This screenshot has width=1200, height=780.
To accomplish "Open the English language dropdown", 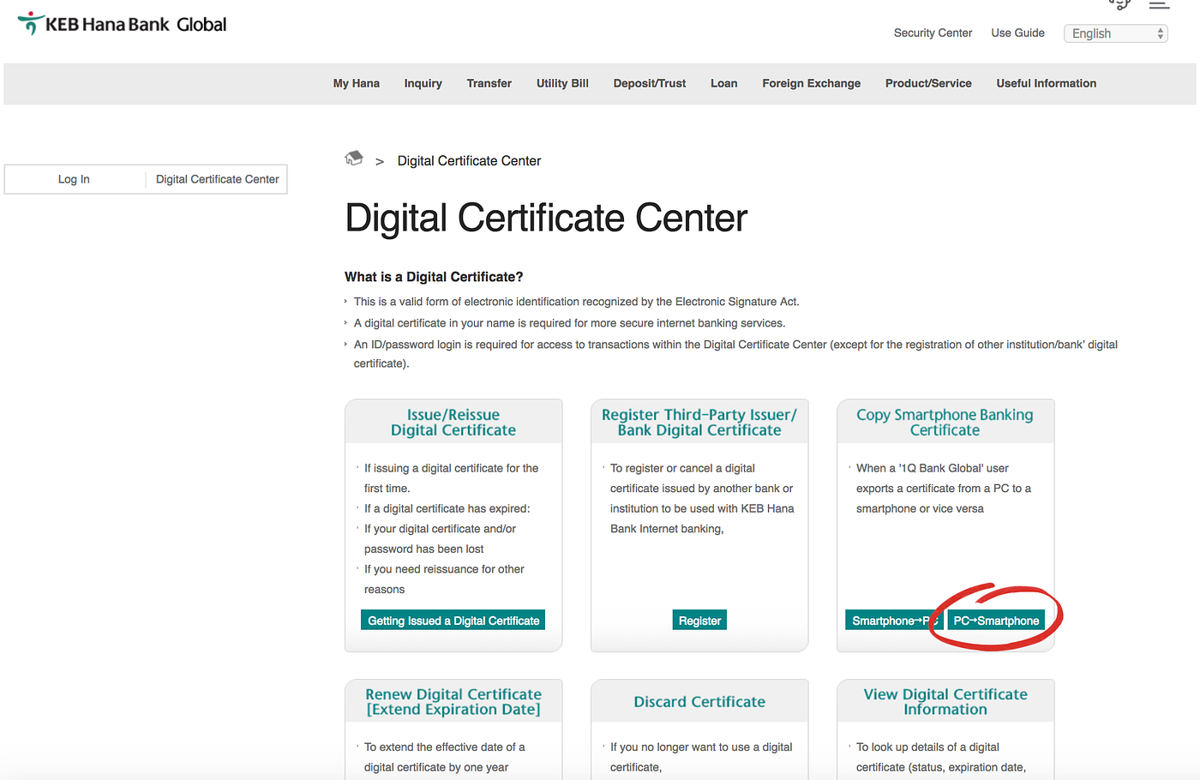I will pos(1115,33).
